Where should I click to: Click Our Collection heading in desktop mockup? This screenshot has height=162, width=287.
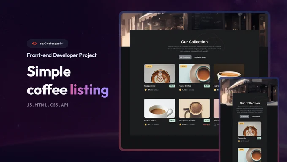[x=195, y=42]
